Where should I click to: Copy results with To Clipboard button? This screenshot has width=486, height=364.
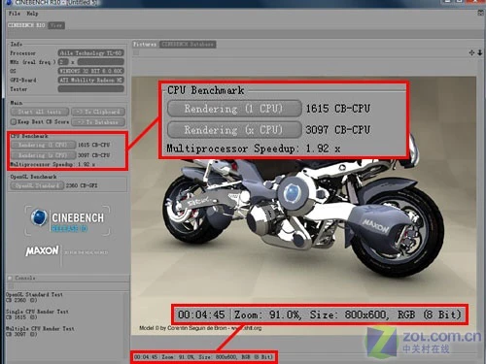(x=98, y=112)
